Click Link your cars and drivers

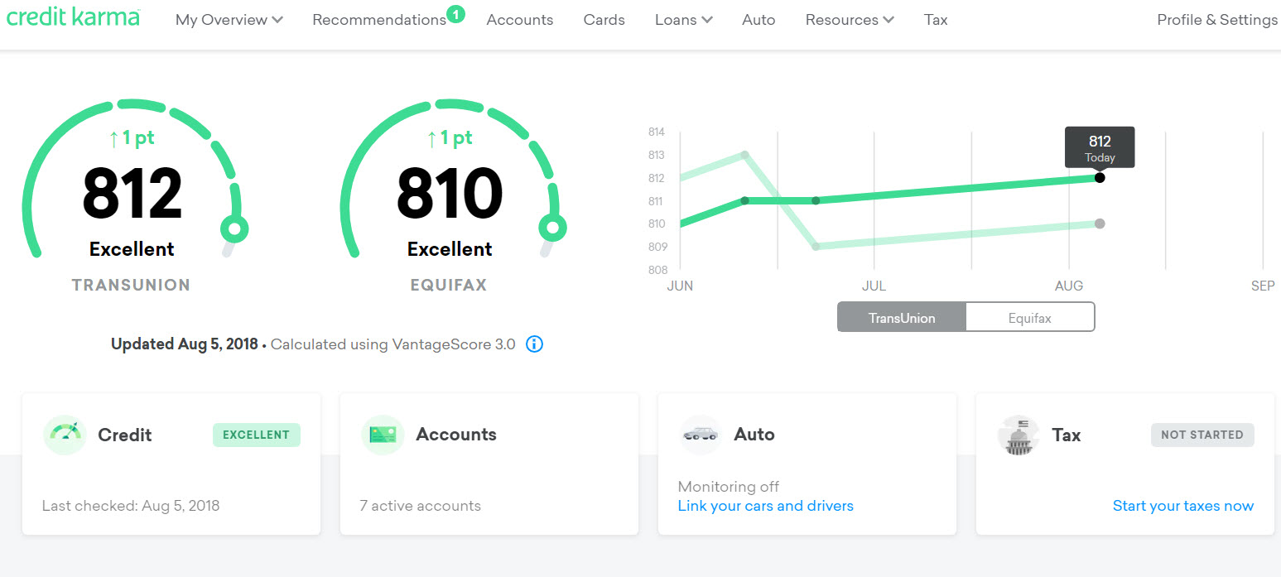[x=765, y=506]
